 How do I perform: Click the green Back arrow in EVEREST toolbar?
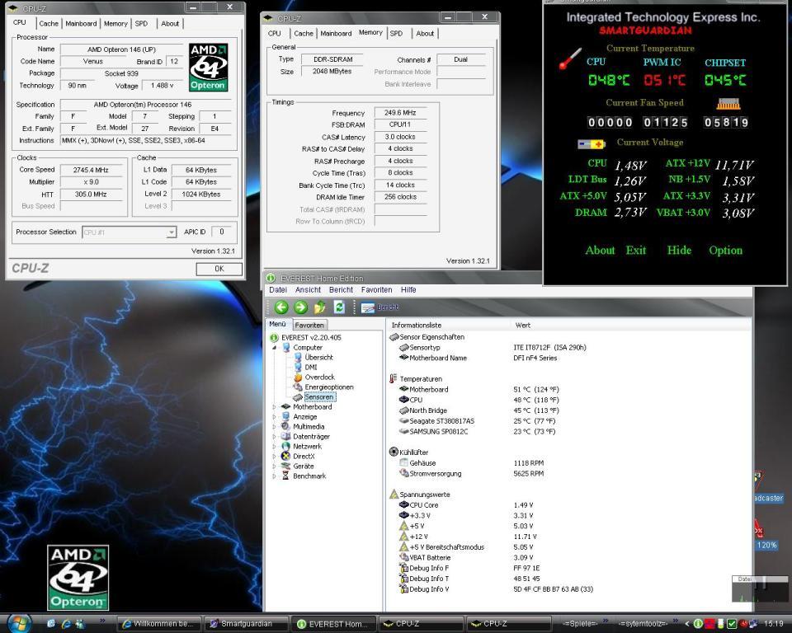(x=281, y=307)
